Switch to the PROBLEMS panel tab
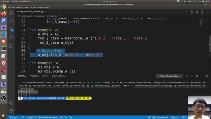Image resolution: width=211 pixels, height=119 pixels. [x=34, y=76]
